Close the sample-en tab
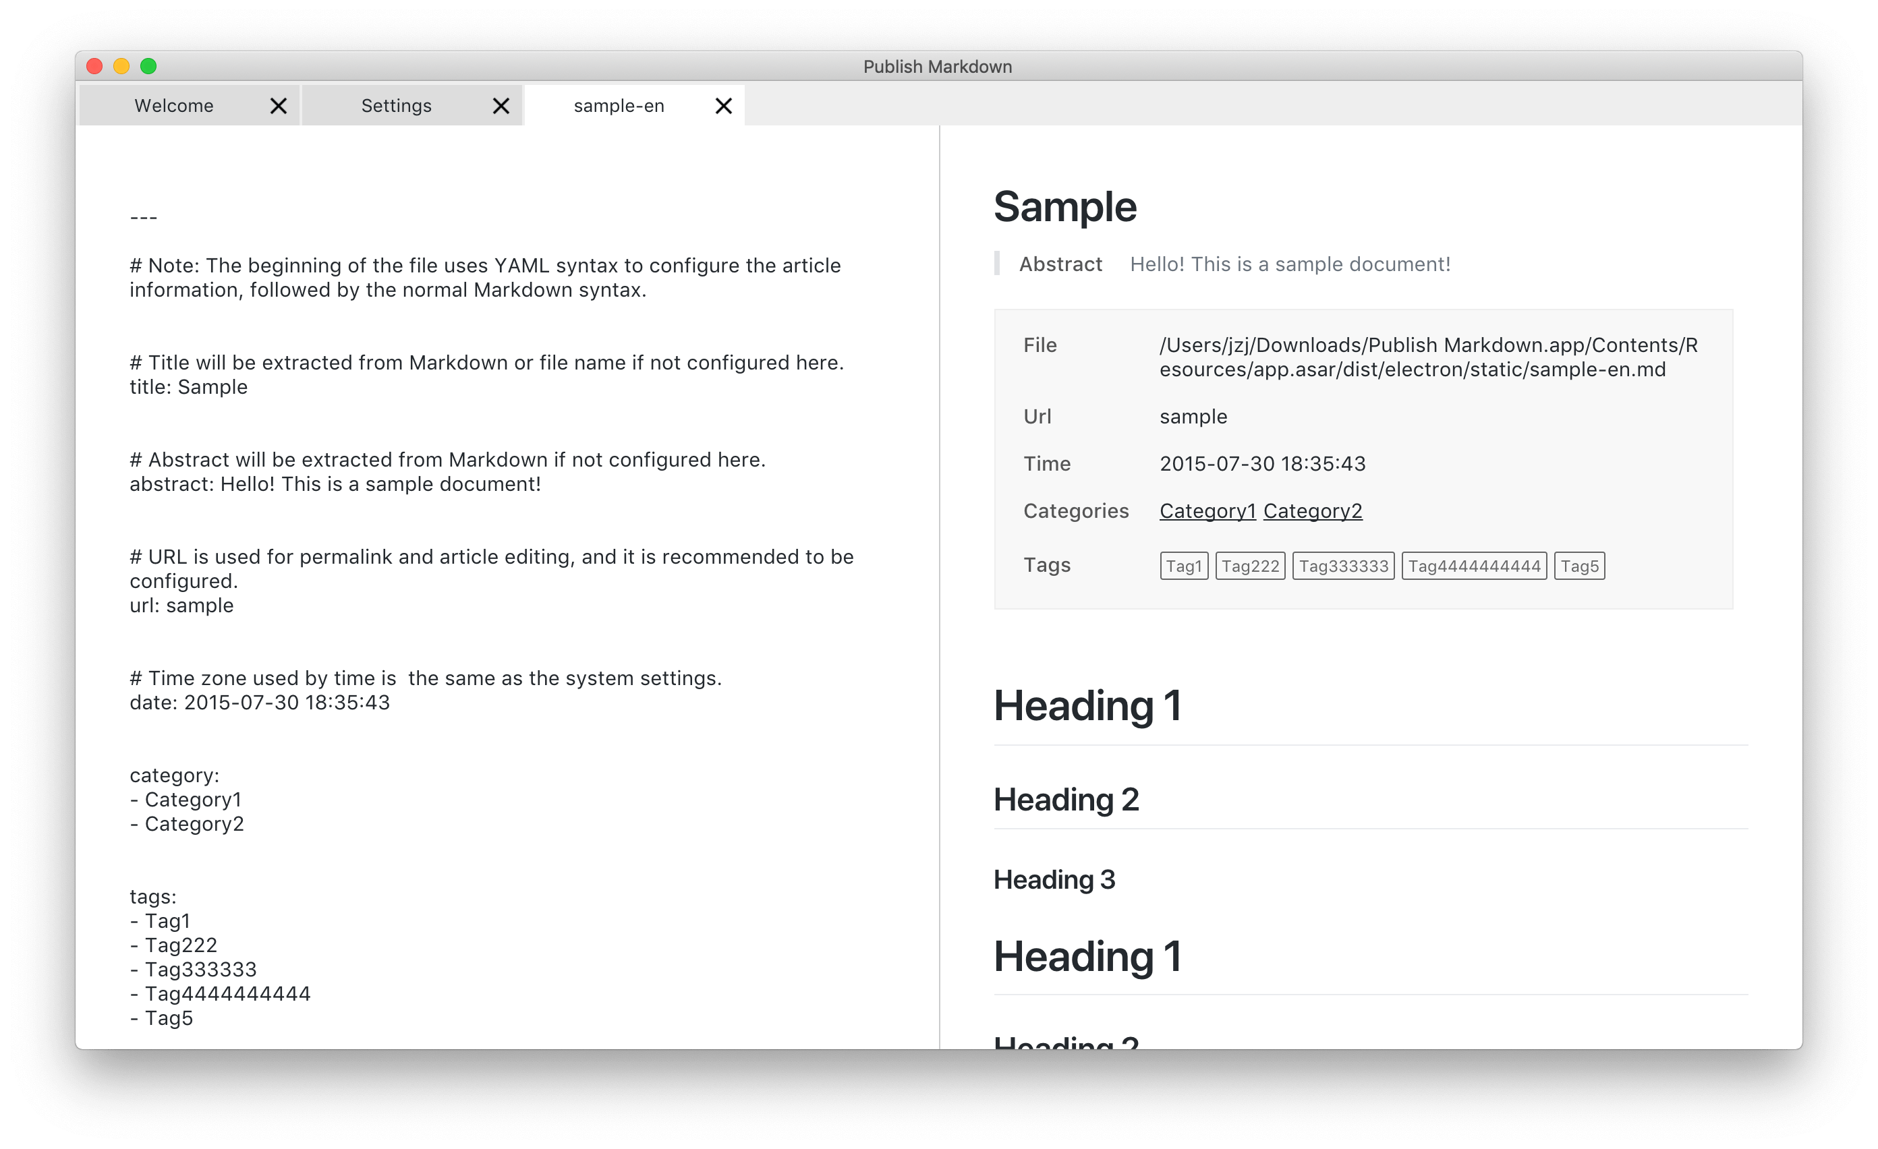Viewport: 1878px width, 1149px height. (723, 106)
